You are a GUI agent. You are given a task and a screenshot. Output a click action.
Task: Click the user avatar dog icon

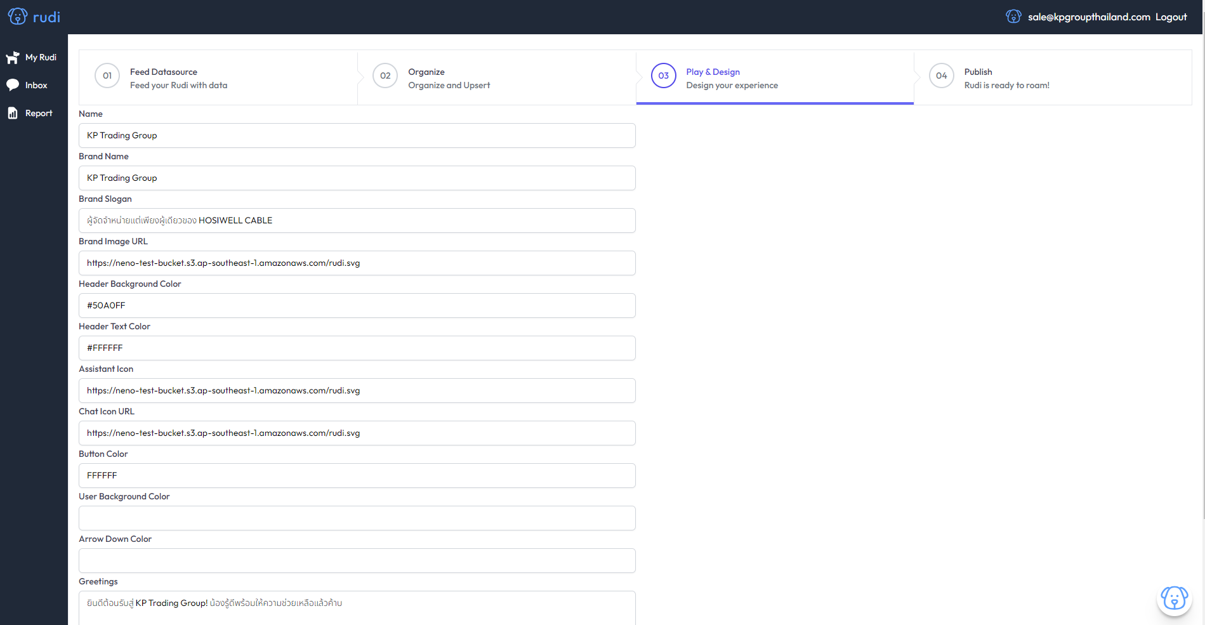coord(1013,16)
